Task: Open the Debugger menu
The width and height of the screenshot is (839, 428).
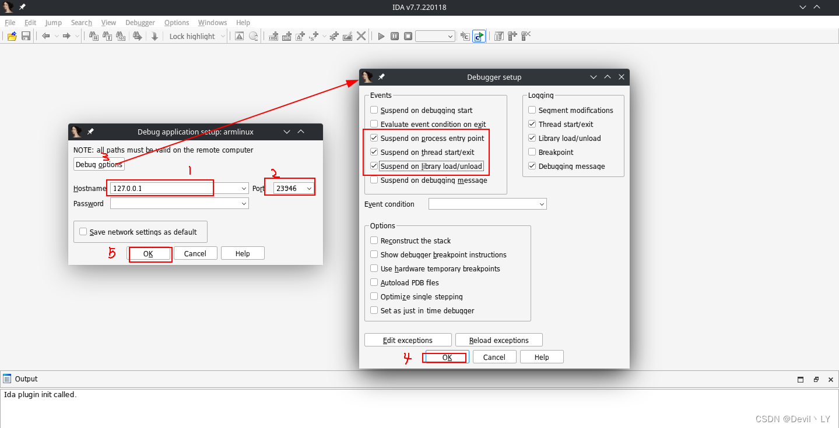Action: click(x=140, y=23)
